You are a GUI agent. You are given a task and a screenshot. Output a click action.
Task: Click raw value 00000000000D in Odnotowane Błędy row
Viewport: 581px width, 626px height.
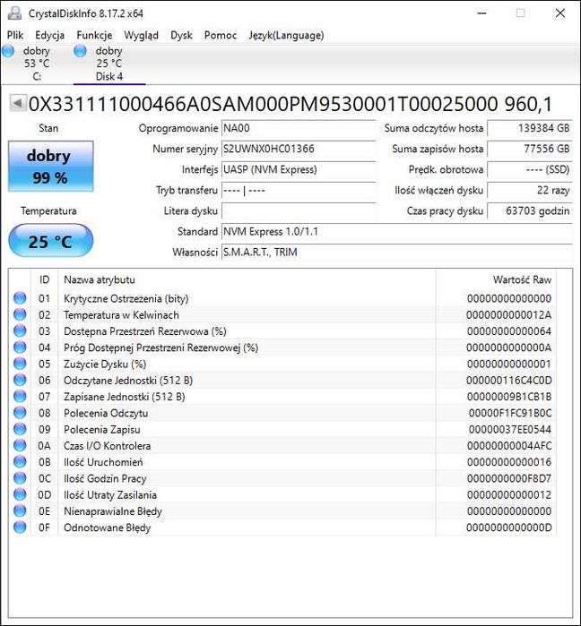click(508, 527)
